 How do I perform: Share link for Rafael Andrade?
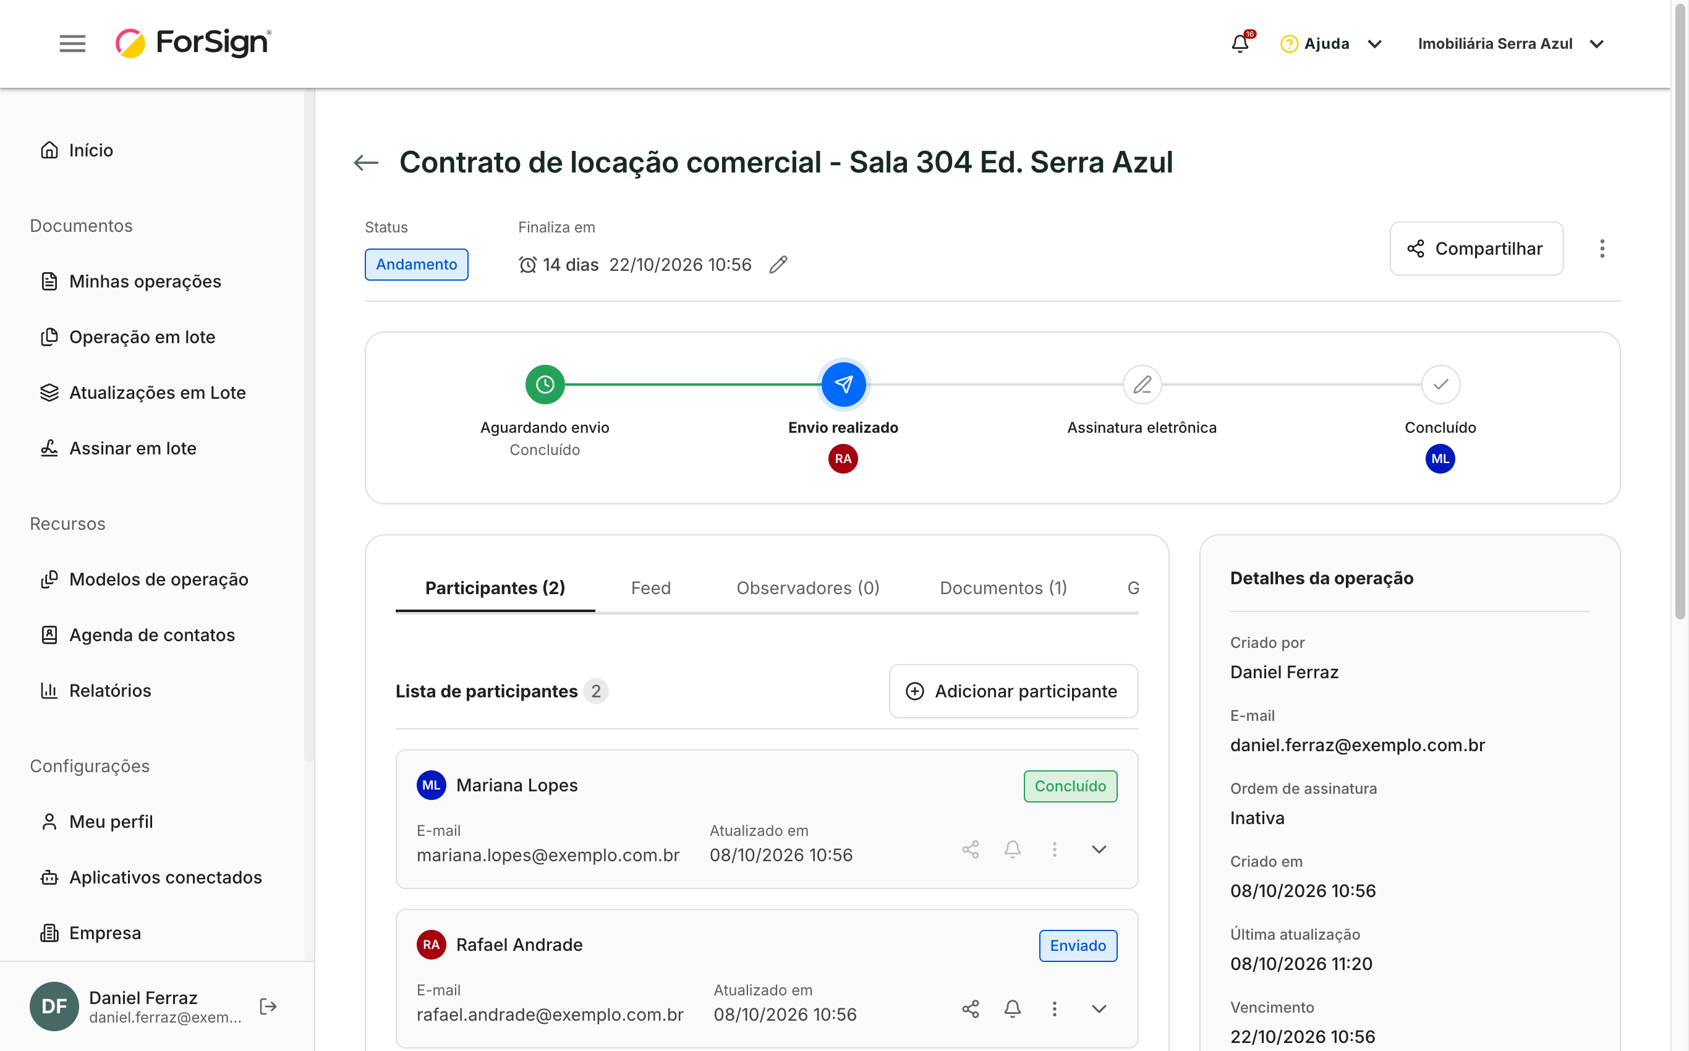pyautogui.click(x=970, y=1008)
